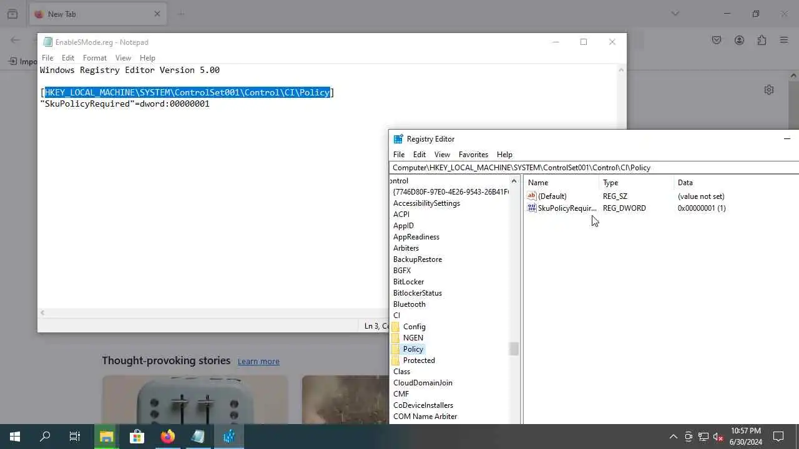Select the Protected key folder
The width and height of the screenshot is (799, 449).
click(x=419, y=360)
